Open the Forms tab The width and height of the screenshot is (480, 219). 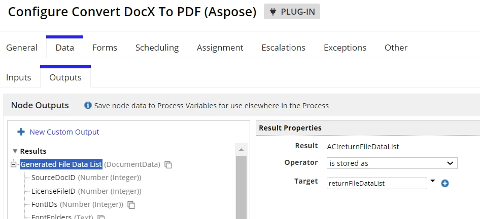pyautogui.click(x=105, y=48)
